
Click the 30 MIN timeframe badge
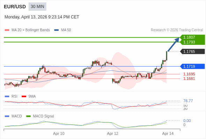tap(37, 7)
